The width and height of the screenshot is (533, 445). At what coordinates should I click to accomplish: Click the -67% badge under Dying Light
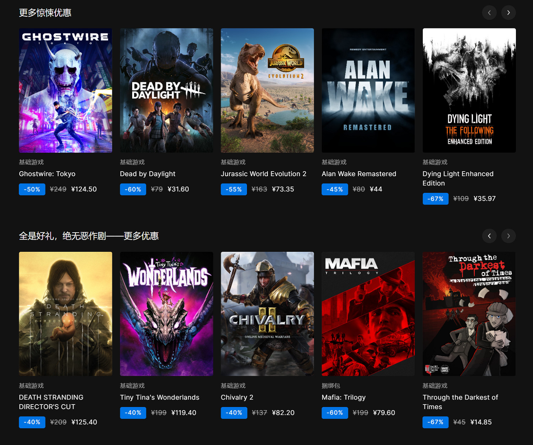tap(435, 199)
